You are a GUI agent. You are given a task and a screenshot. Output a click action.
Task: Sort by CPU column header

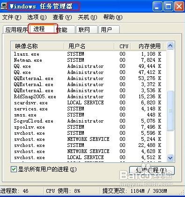pos(123,46)
